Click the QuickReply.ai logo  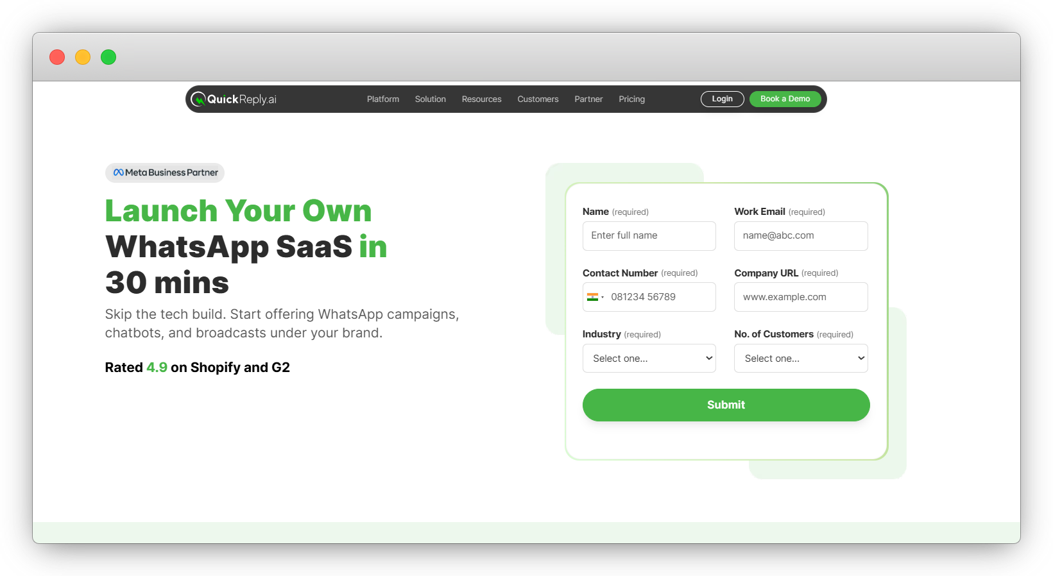click(x=234, y=99)
